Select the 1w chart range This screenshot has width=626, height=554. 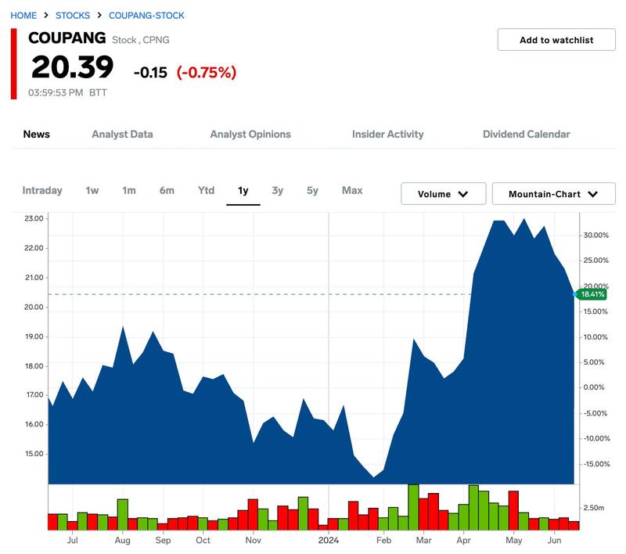click(92, 190)
